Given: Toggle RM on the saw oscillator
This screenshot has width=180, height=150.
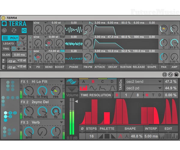Looking at the screenshot, I should click(62, 51).
